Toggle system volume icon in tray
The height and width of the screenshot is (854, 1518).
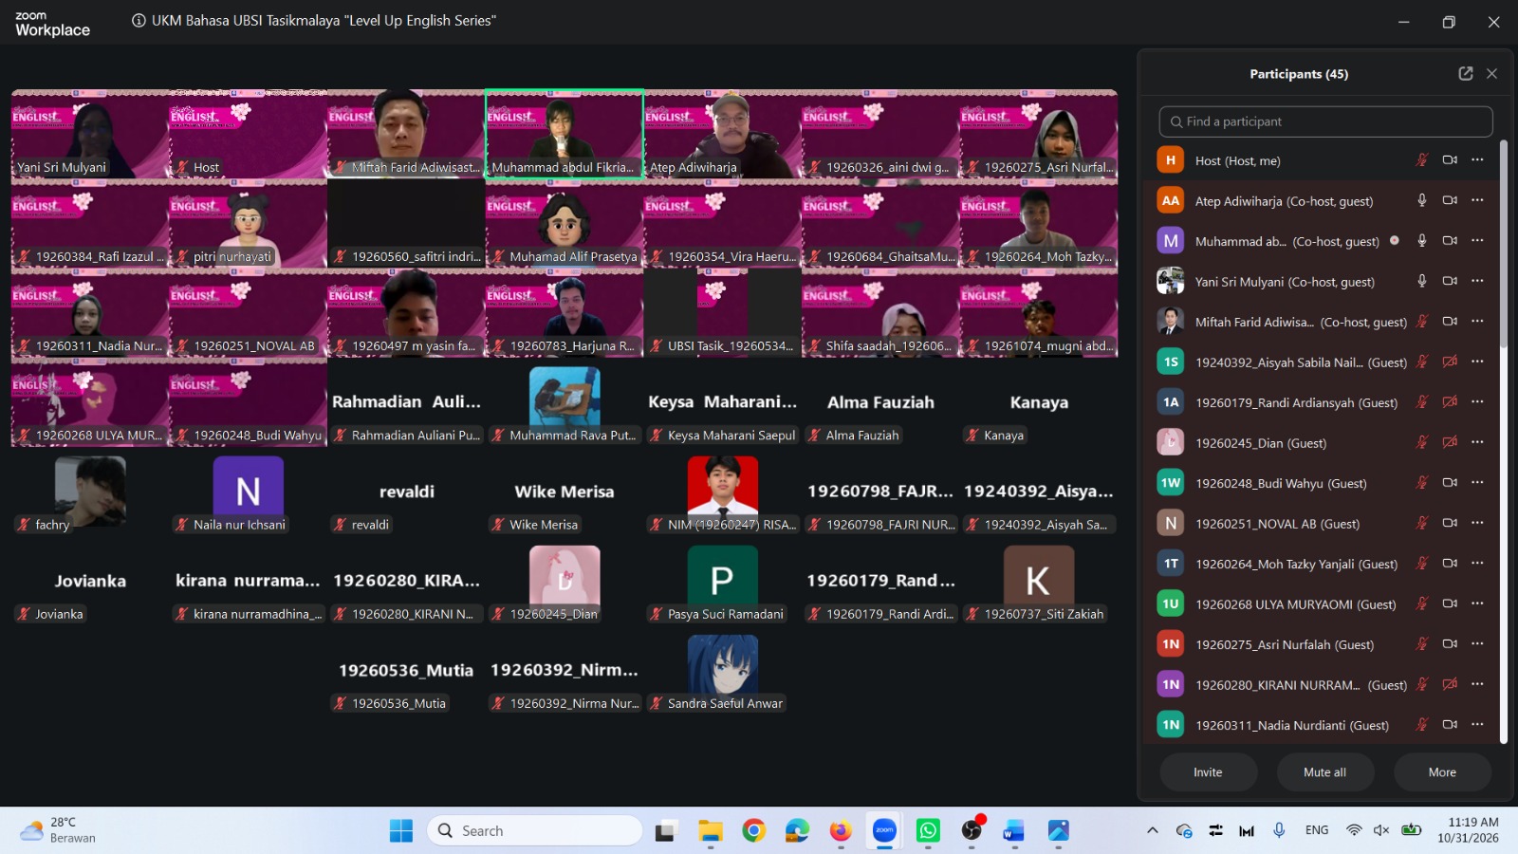[x=1381, y=830]
